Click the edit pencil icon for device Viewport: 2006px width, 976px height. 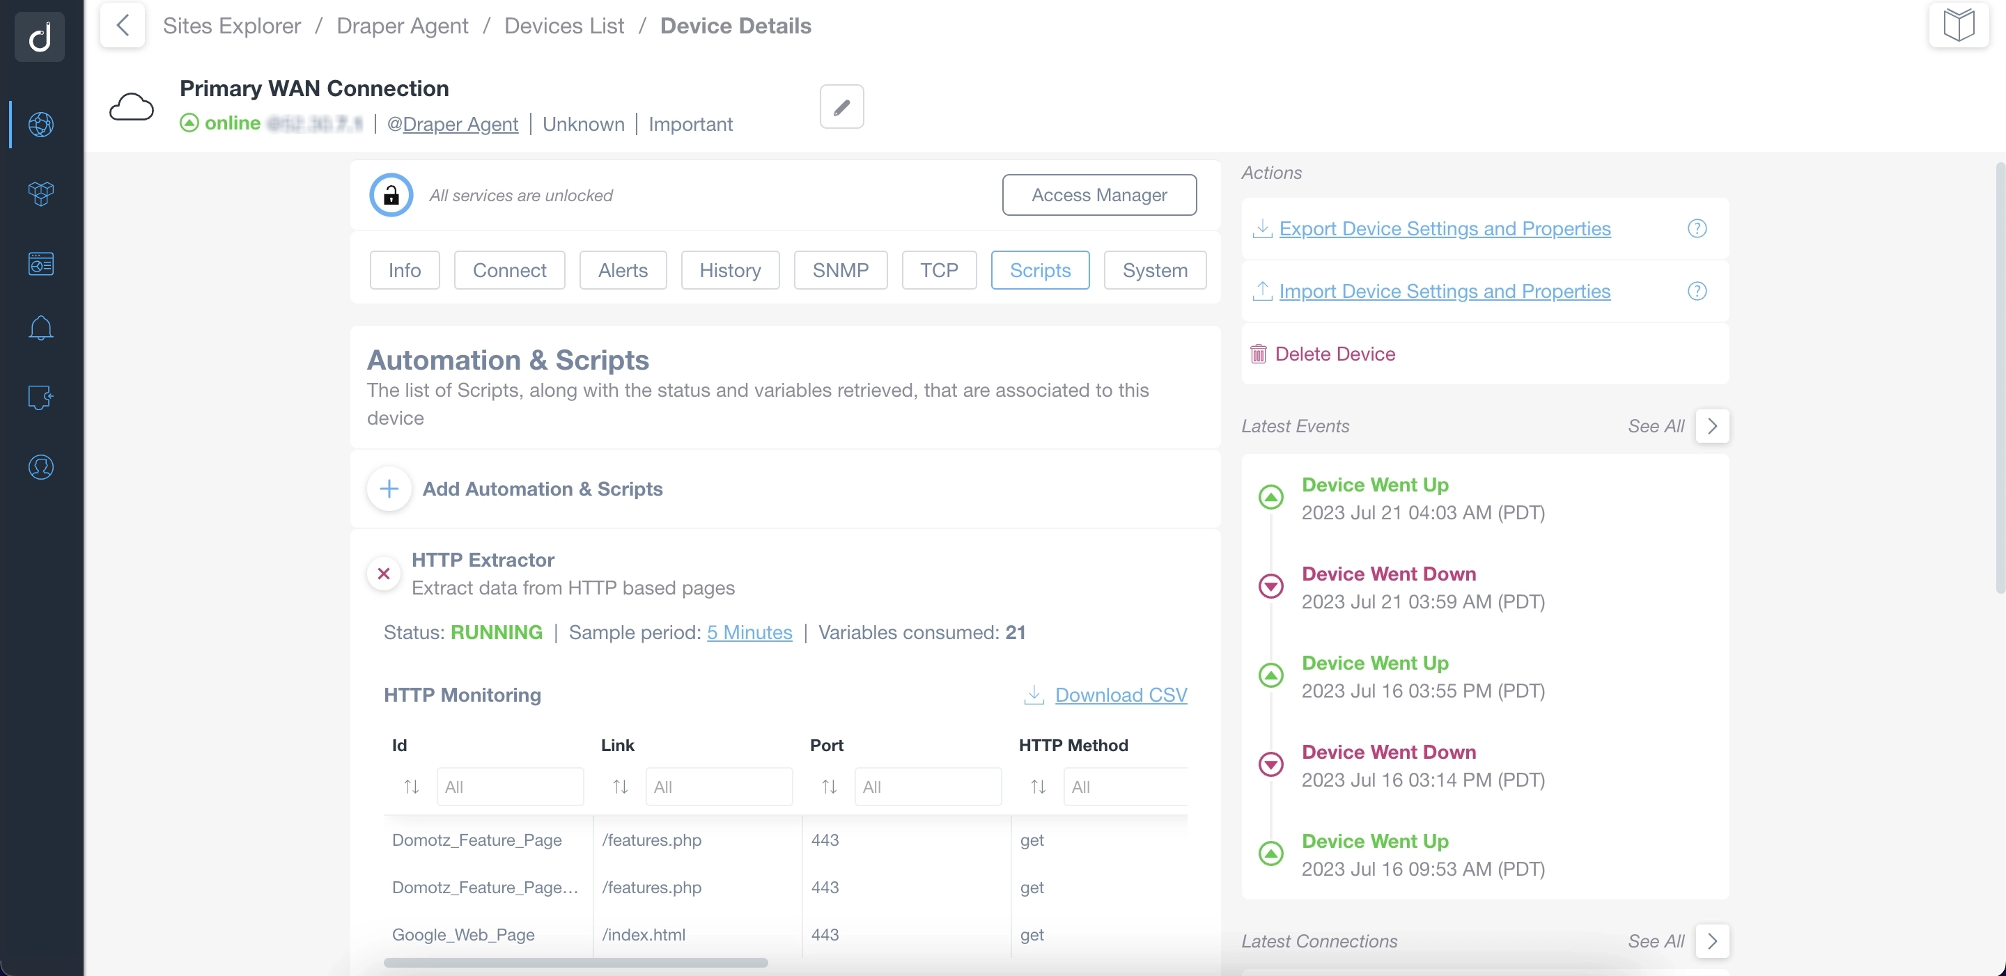point(841,107)
